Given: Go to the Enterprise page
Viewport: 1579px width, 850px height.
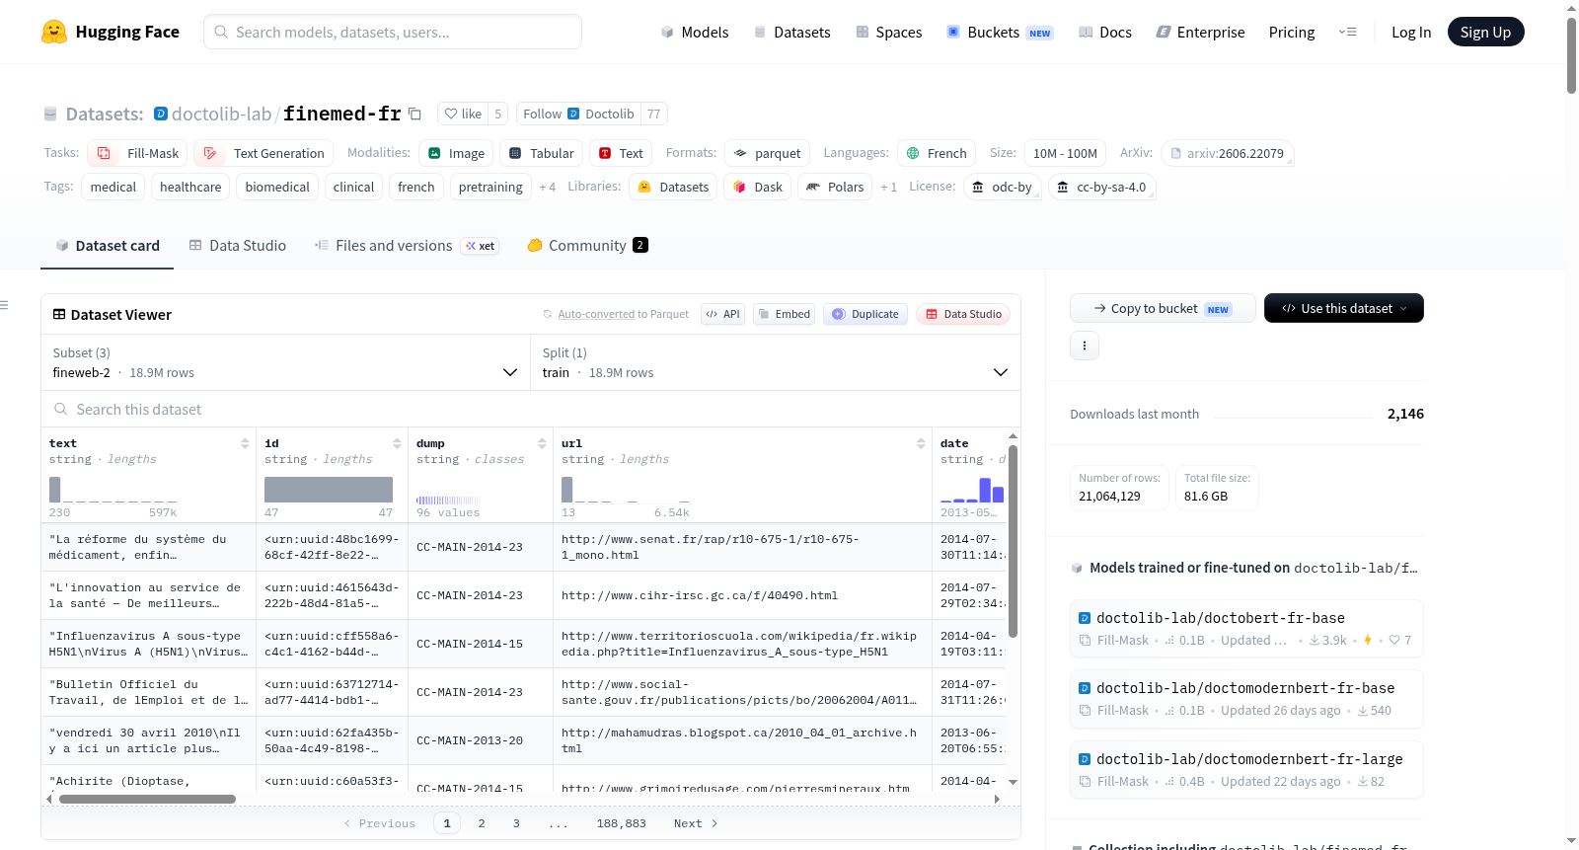Looking at the screenshot, I should [x=1200, y=32].
